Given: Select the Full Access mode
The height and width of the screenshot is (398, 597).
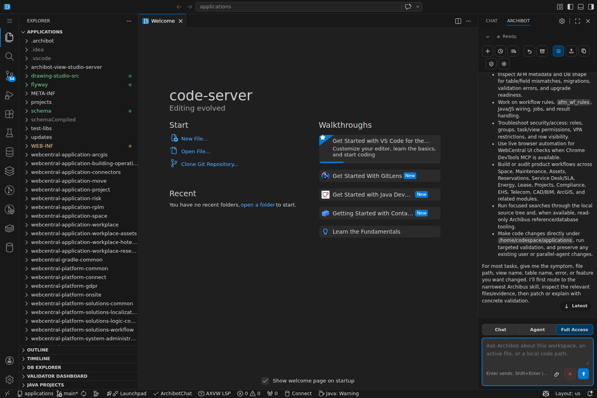Looking at the screenshot, I should (x=574, y=330).
